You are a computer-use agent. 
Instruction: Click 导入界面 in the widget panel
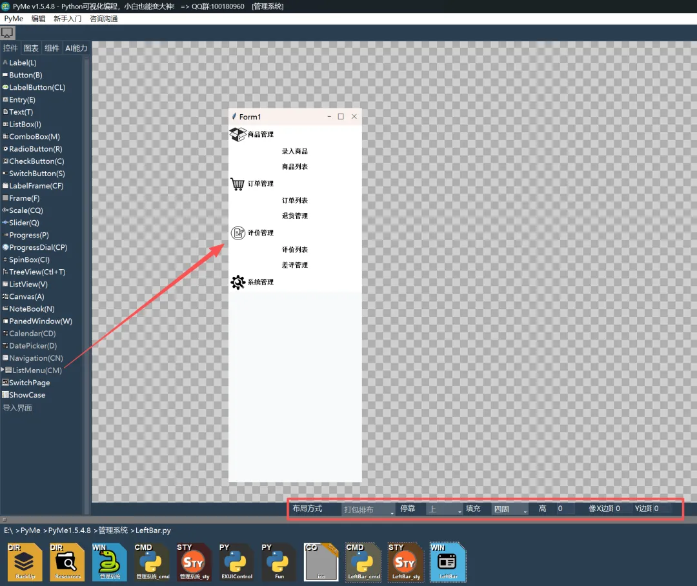17,408
